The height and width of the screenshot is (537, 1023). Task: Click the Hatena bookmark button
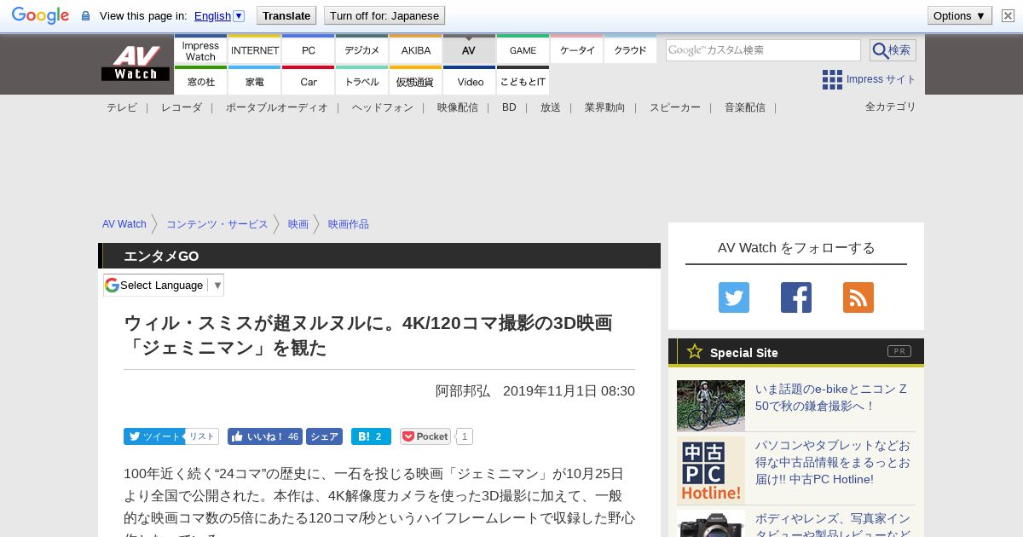(x=371, y=436)
